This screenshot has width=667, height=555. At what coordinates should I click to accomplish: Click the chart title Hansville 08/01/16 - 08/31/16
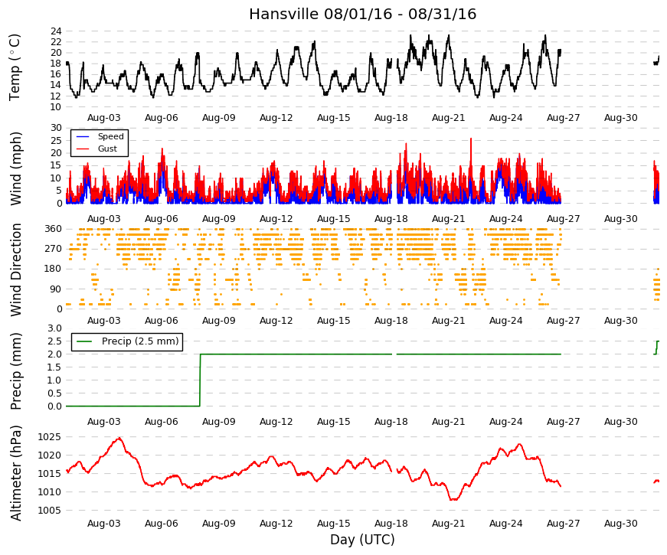[362, 14]
